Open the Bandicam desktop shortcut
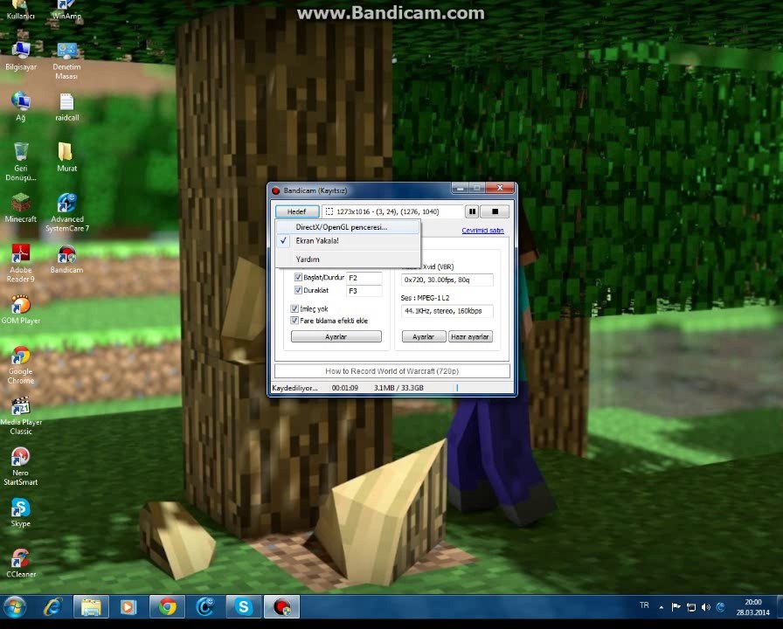783x629 pixels. [x=66, y=259]
